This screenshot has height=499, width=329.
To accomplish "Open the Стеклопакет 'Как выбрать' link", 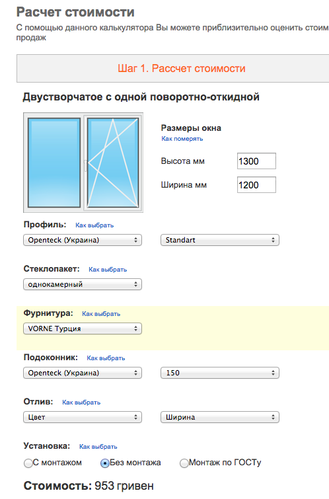I will coord(108,269).
